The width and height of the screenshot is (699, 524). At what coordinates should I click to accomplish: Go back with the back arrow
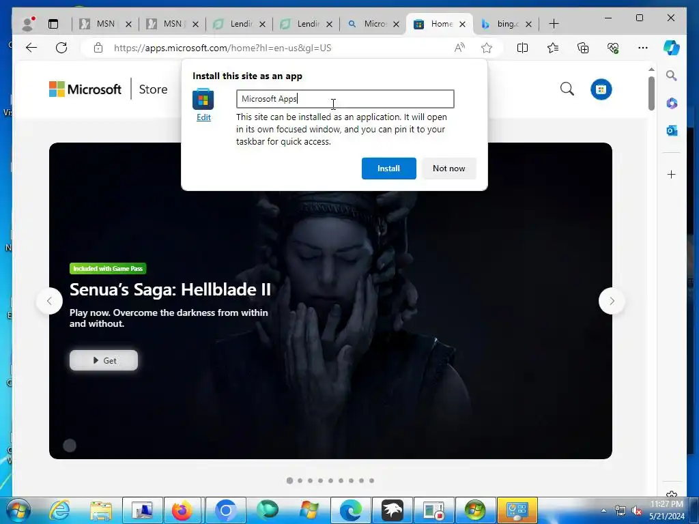tap(31, 48)
